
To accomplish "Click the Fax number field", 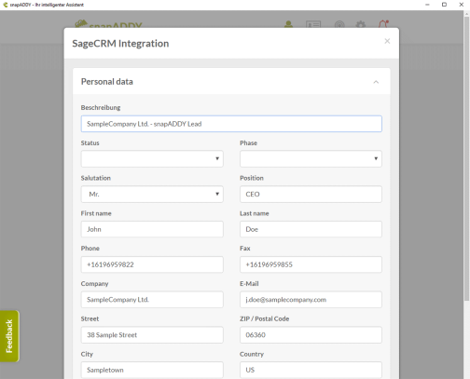I will tap(311, 264).
